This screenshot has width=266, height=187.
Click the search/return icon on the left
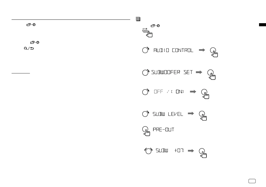coord(29,48)
